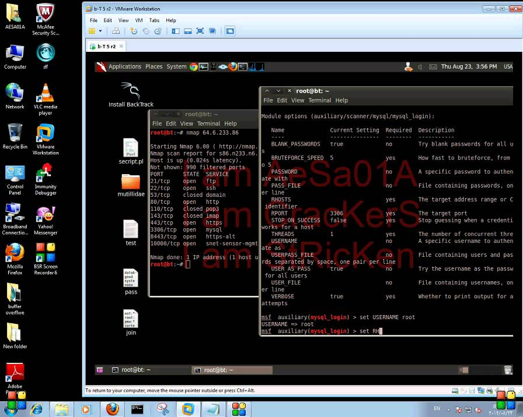Click the EN language indicator in tray
The image size is (523, 417).
pyautogui.click(x=437, y=408)
